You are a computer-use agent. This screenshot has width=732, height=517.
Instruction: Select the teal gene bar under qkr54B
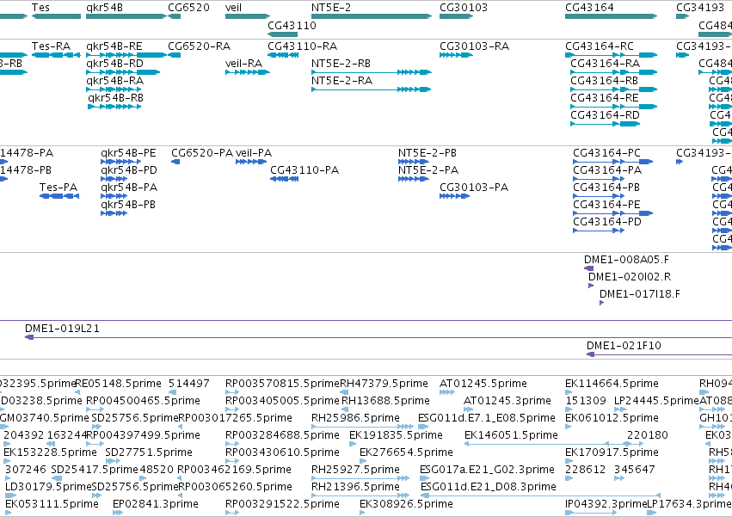(x=126, y=16)
